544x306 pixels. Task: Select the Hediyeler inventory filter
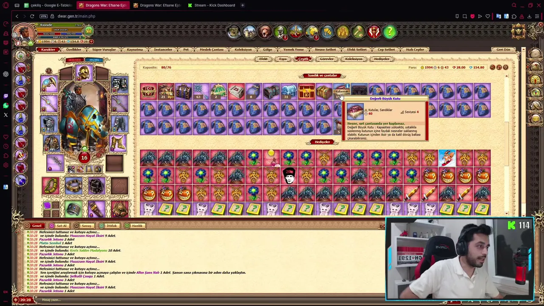pyautogui.click(x=382, y=59)
